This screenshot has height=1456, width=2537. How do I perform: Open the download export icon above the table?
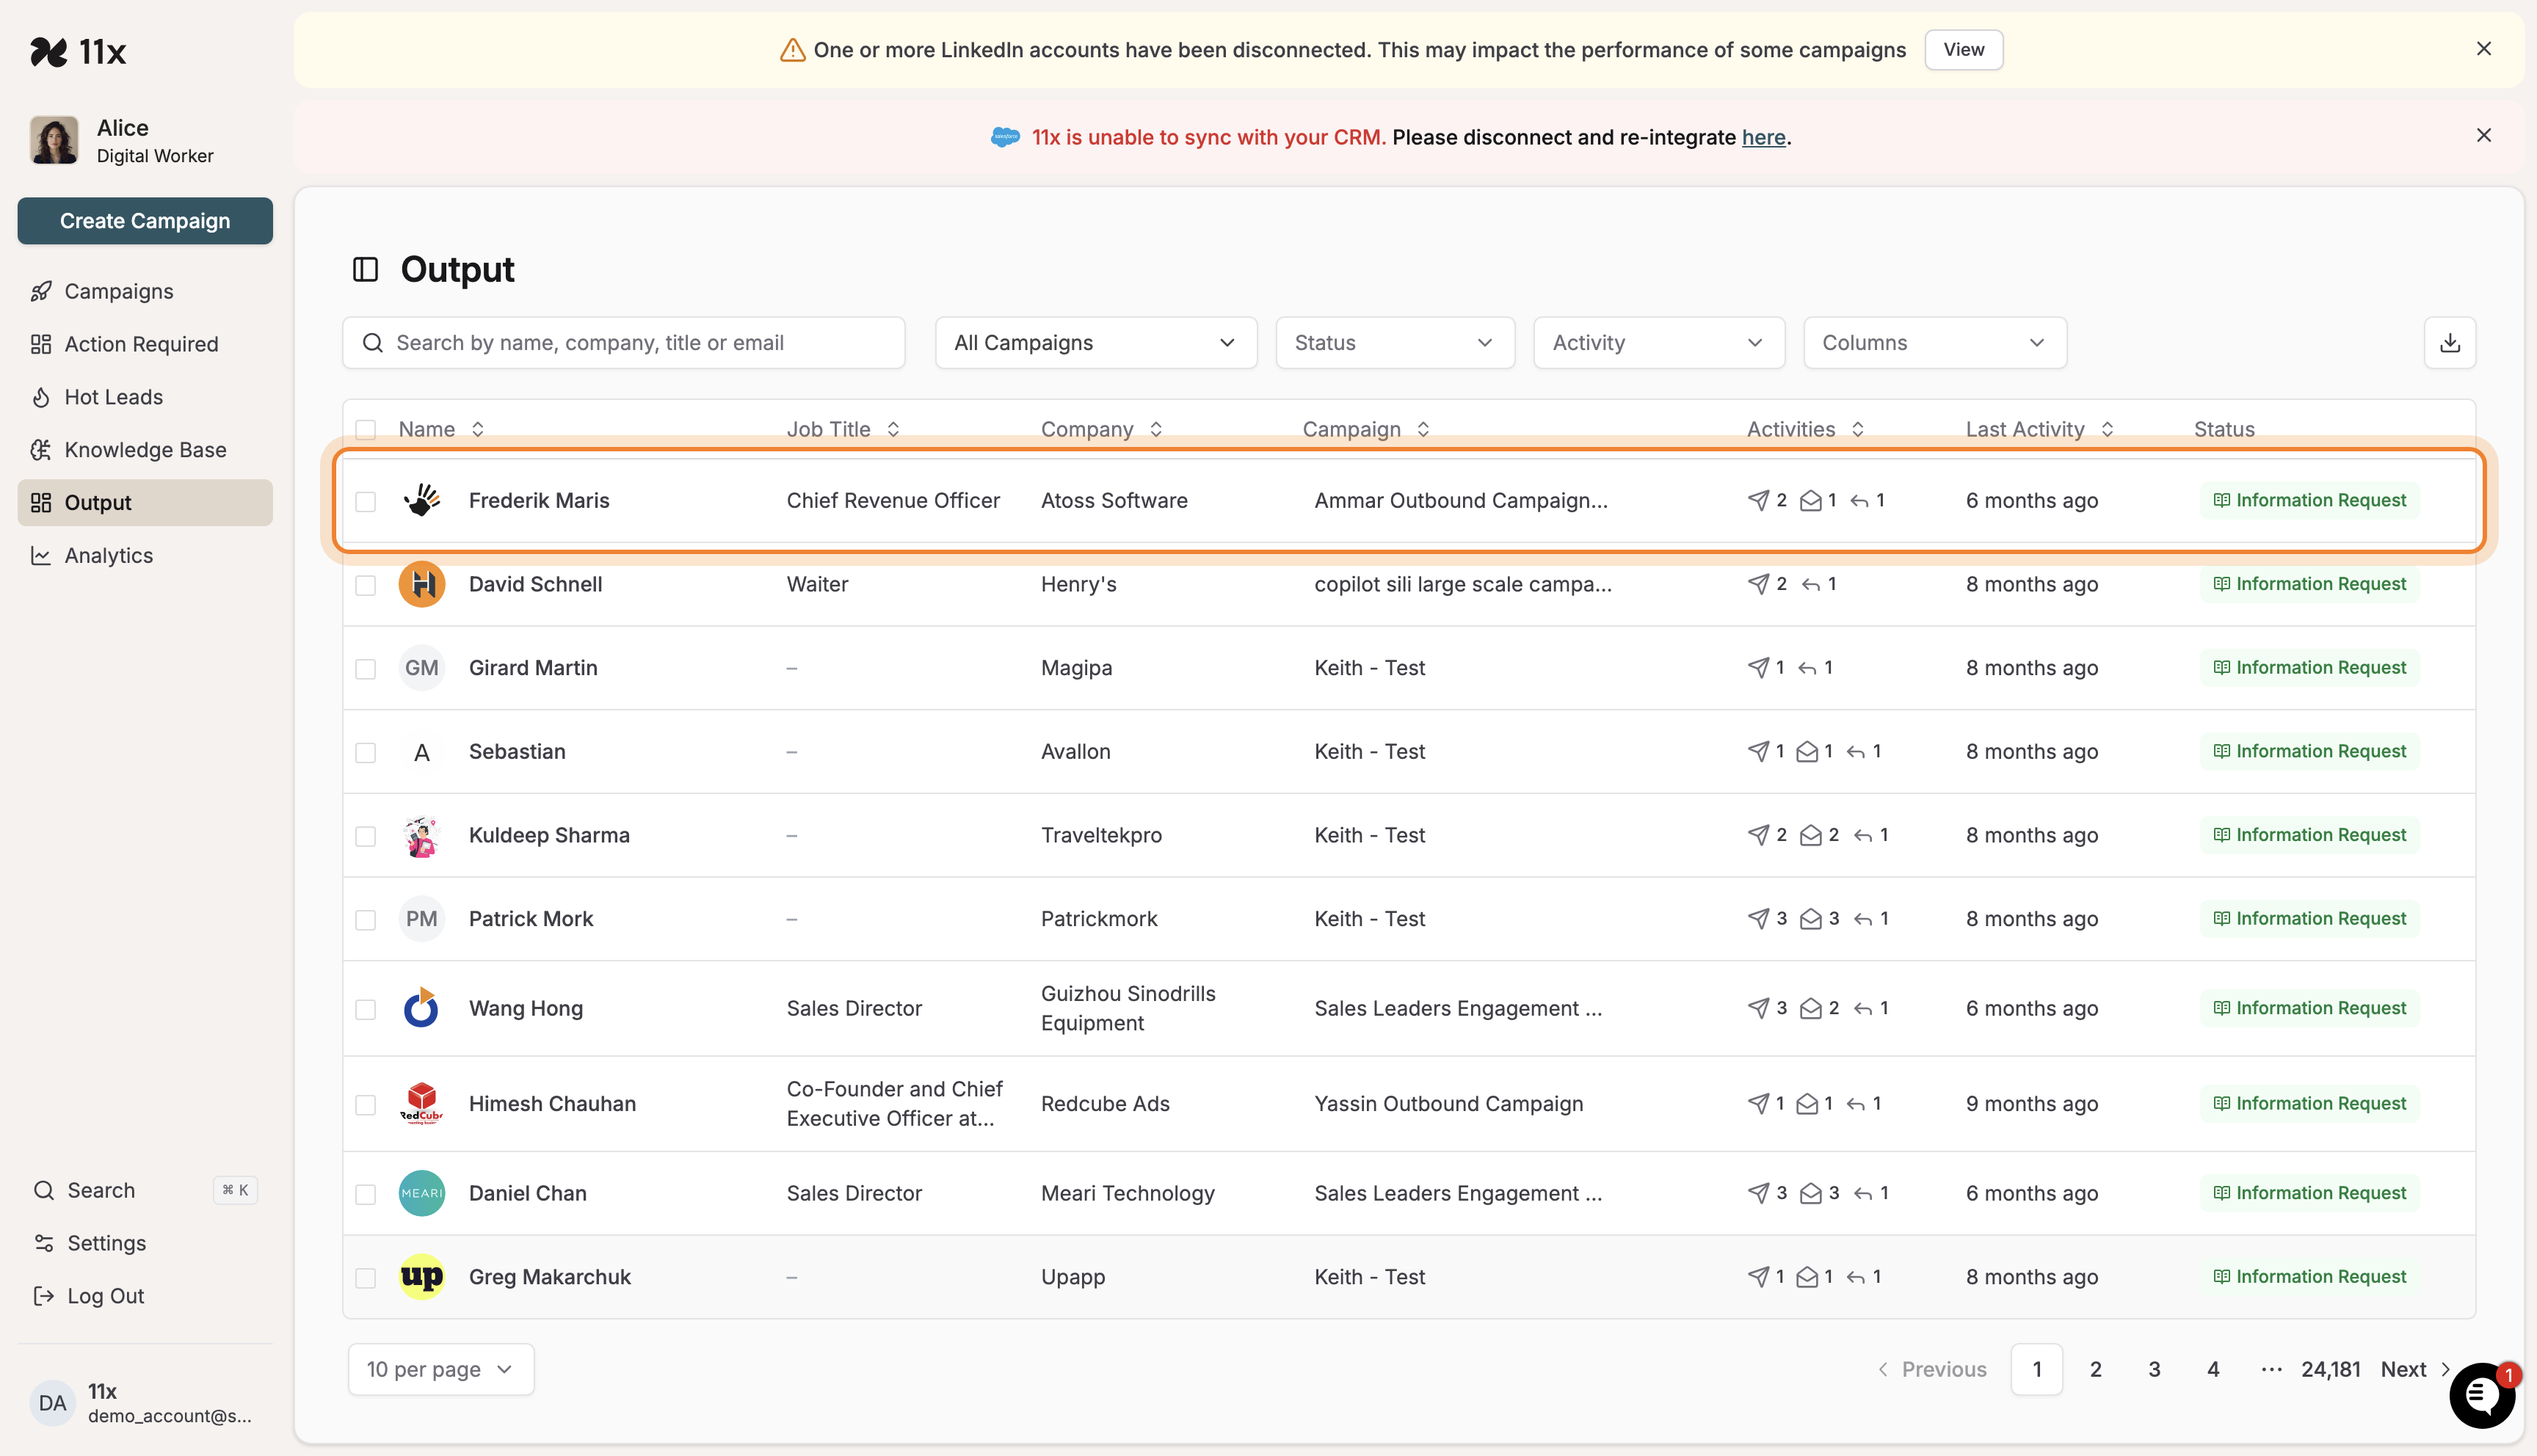click(2449, 342)
